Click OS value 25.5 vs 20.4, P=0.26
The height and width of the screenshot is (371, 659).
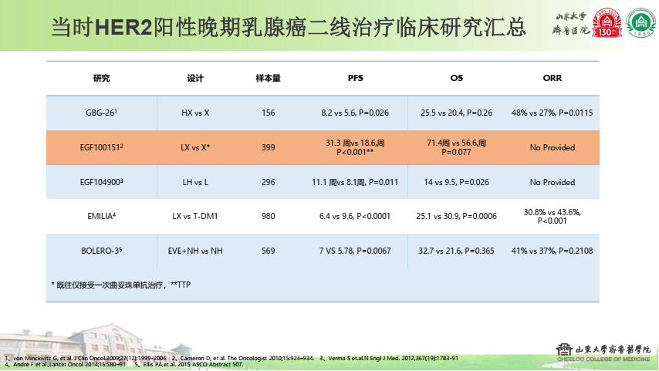(456, 113)
